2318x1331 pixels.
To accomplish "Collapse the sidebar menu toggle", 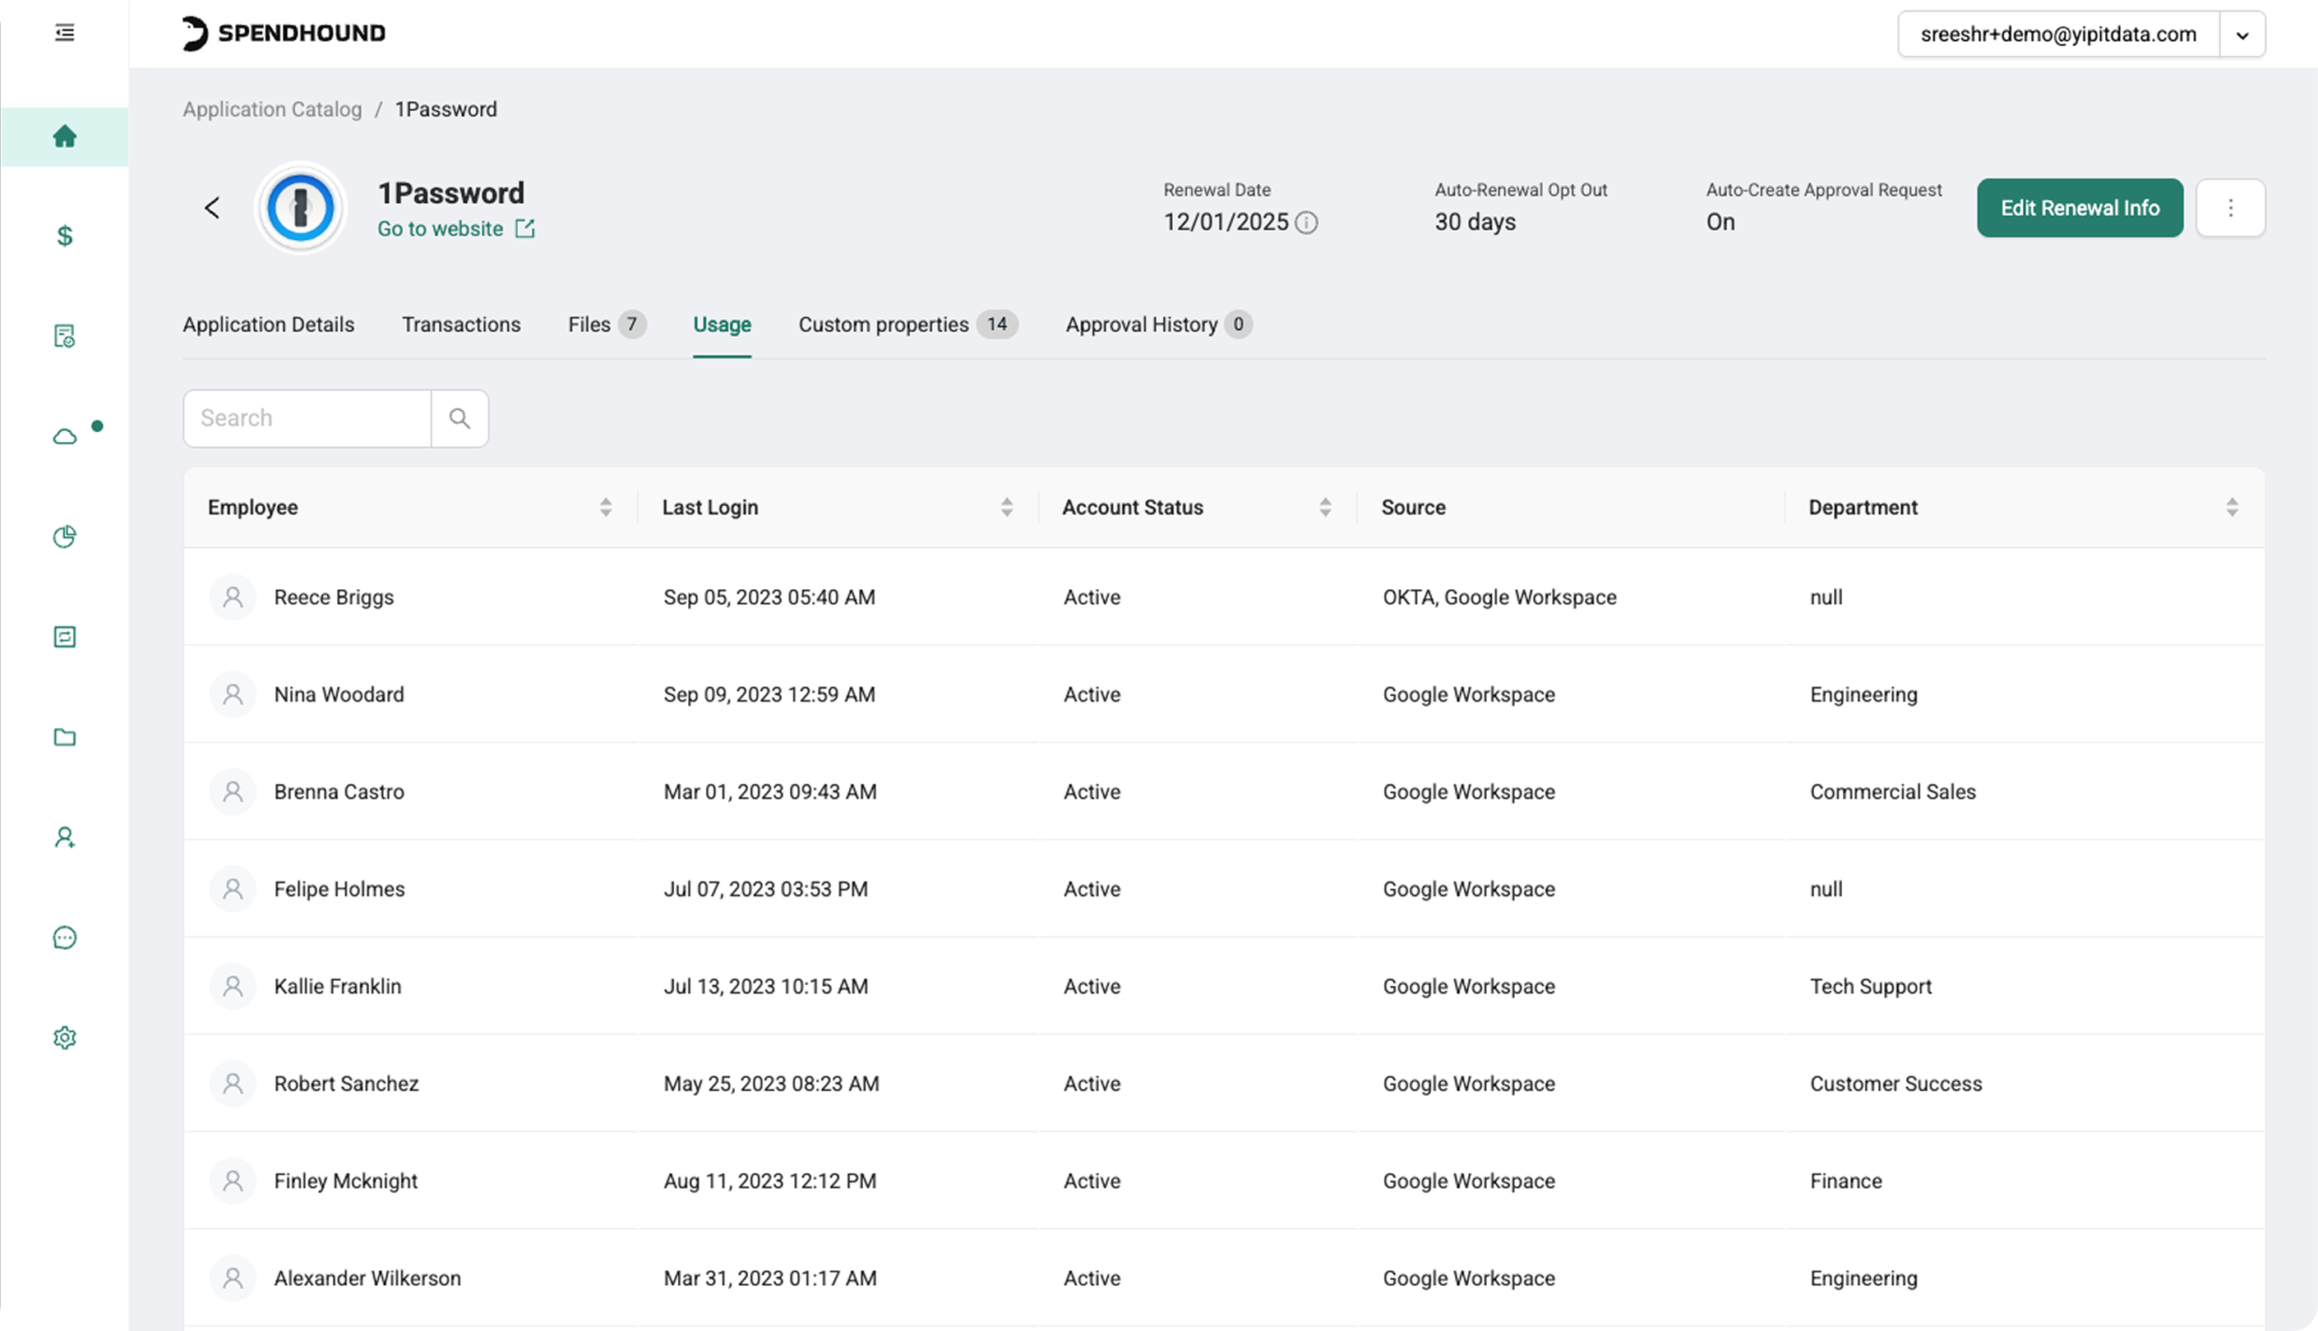I will pos(64,34).
